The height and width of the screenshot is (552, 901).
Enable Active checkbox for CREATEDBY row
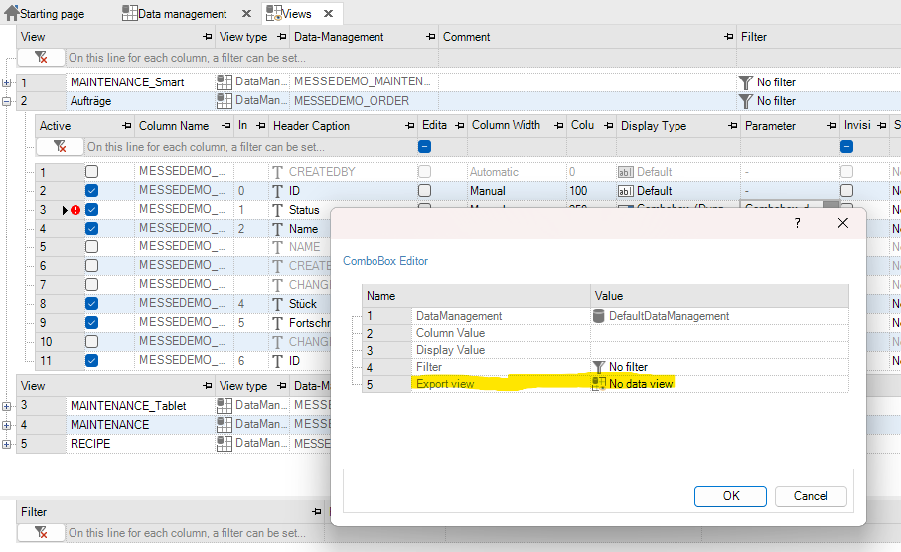click(x=92, y=172)
